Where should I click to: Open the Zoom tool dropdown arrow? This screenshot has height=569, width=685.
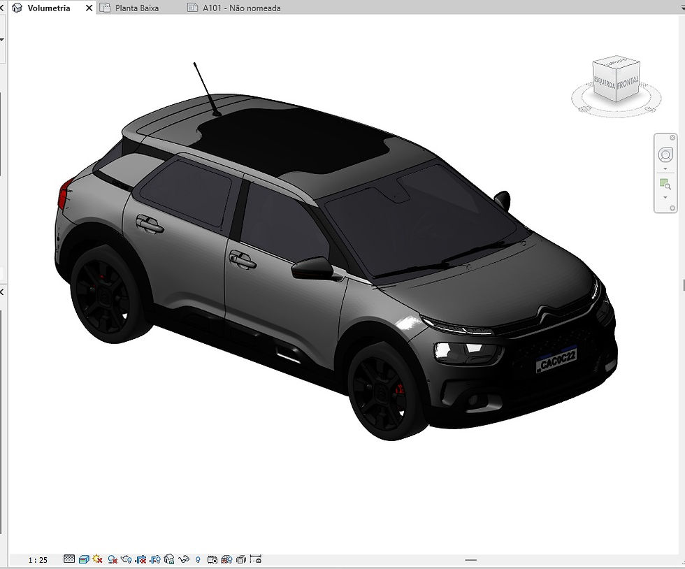(665, 197)
